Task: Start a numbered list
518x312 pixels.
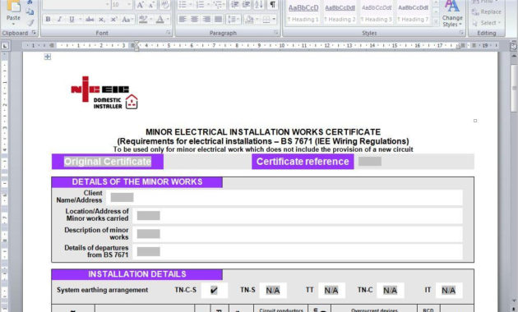Action: coord(200,5)
